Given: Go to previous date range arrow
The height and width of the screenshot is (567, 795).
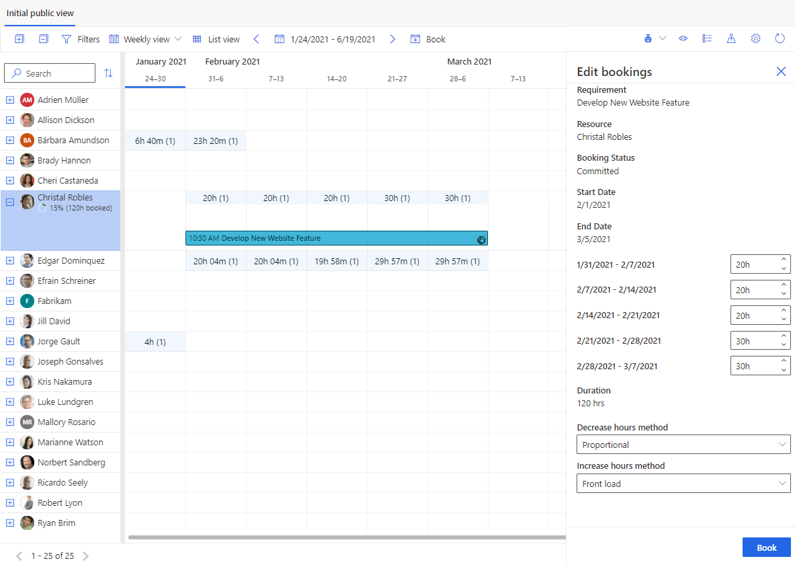Looking at the screenshot, I should (x=256, y=39).
